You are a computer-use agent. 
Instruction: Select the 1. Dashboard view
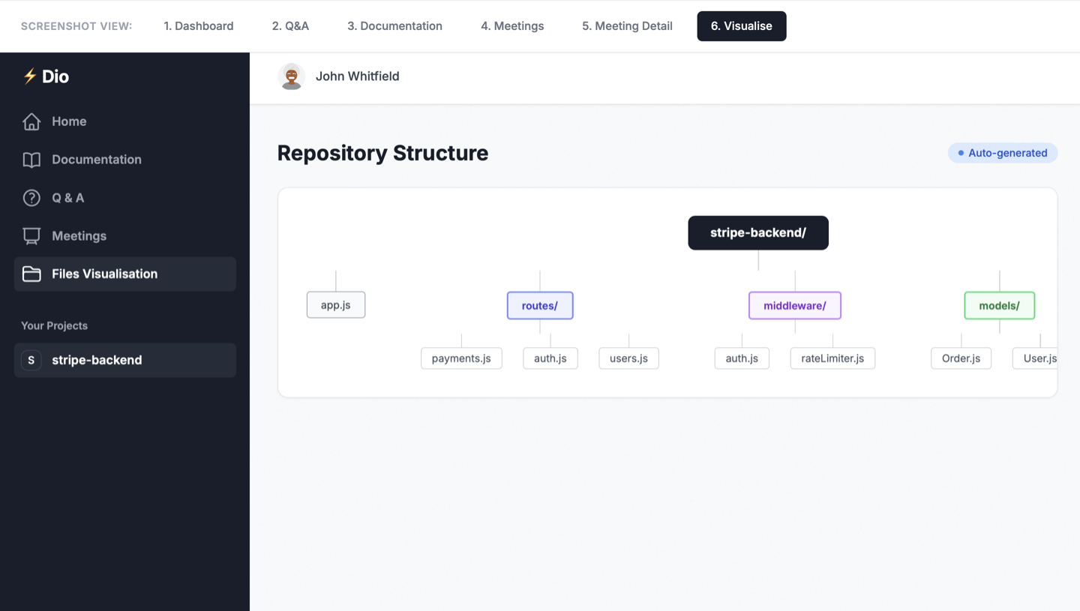[x=199, y=25]
